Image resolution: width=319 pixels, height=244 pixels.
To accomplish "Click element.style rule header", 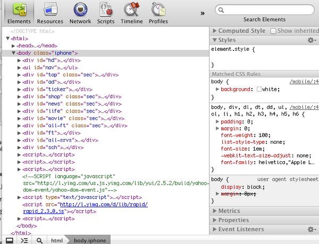I will [233, 49].
